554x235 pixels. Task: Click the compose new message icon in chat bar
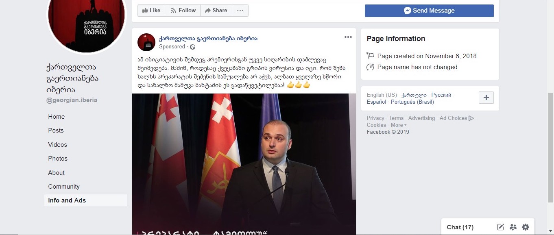pos(501,227)
